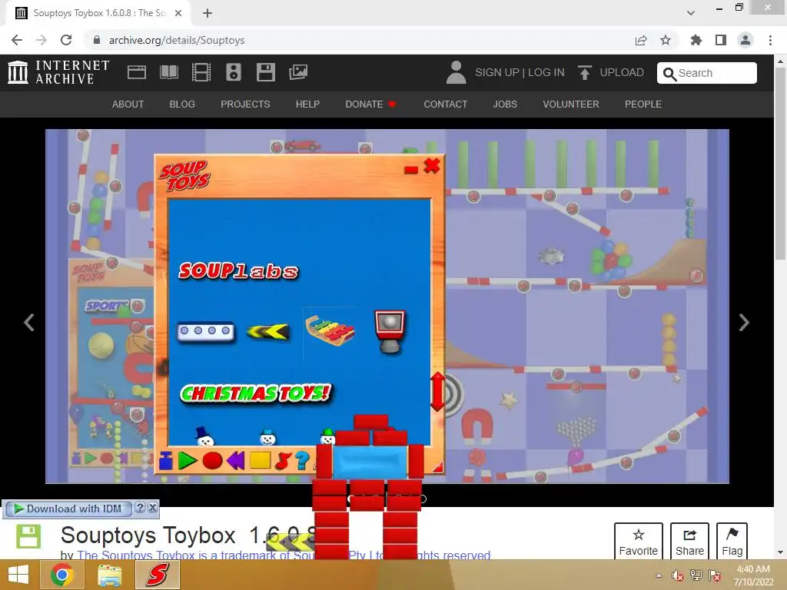This screenshot has height=590, width=787.
Task: Open the JOBS menu item
Action: point(505,104)
